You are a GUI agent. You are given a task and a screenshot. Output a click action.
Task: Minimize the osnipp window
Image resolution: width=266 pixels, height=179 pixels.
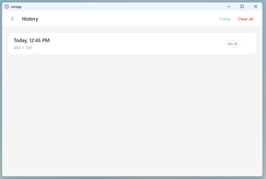(x=229, y=6)
